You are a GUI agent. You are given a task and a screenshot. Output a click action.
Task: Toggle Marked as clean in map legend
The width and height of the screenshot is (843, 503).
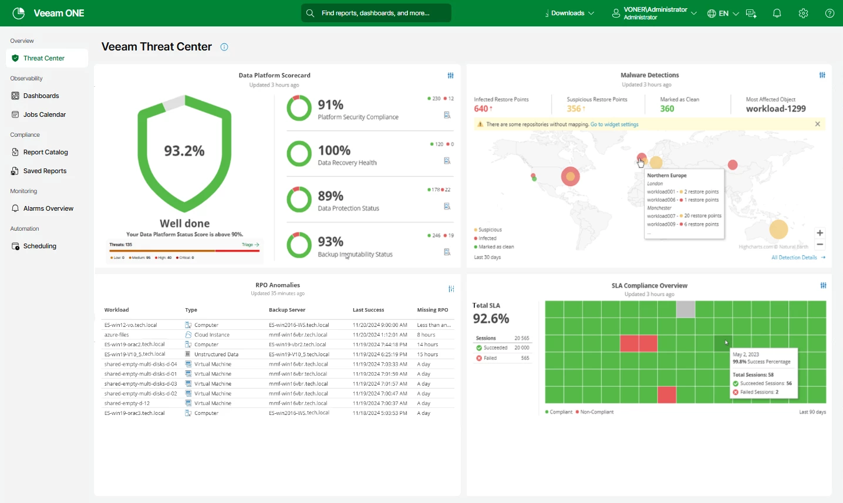pos(494,247)
